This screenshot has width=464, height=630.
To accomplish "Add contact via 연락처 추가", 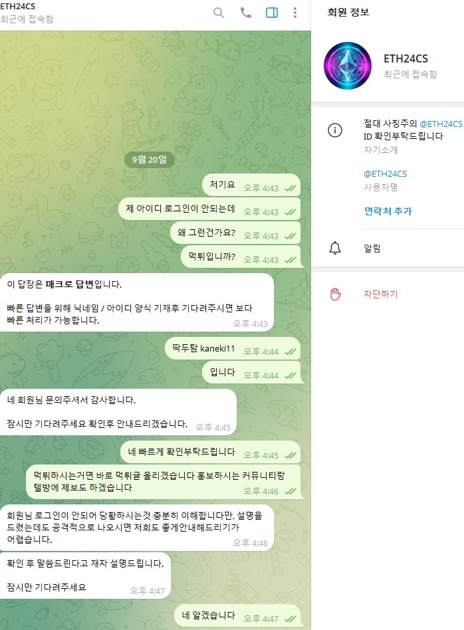I will point(388,211).
